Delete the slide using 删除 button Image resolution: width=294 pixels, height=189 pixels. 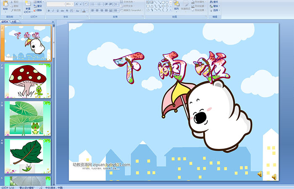[x=38, y=11]
